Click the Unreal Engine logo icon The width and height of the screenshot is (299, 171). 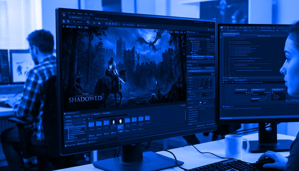64,14
